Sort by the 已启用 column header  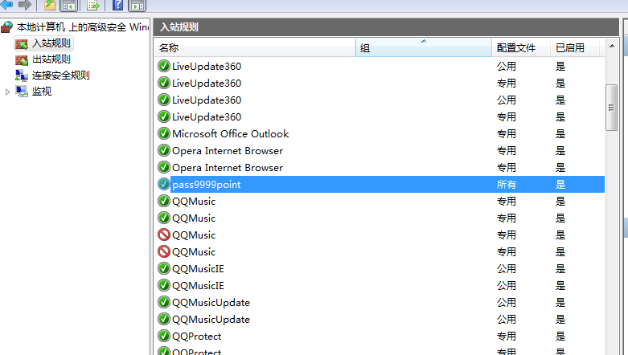point(575,48)
